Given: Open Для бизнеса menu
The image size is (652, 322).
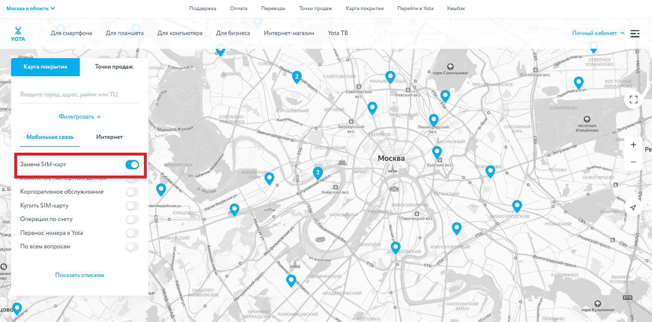Looking at the screenshot, I should pos(233,33).
